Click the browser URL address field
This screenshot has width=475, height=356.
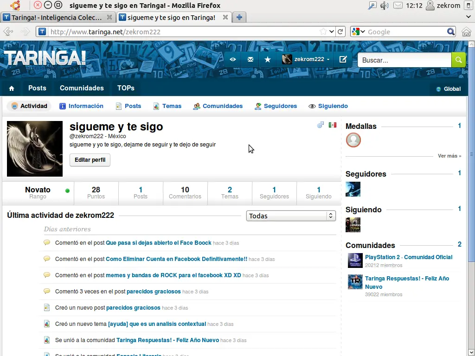(183, 32)
